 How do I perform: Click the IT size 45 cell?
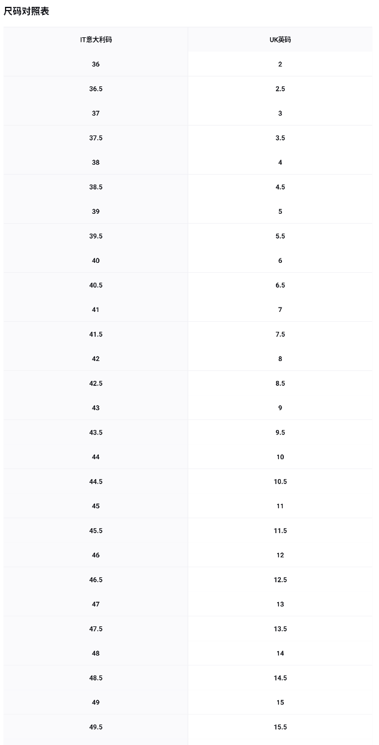96,506
